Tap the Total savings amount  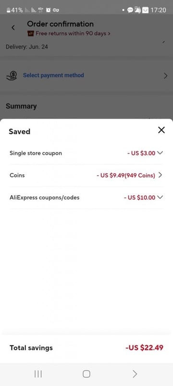click(x=144, y=347)
